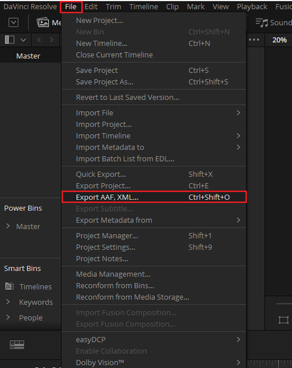Select the Timelines smart bin
The image size is (292, 368).
tap(35, 287)
